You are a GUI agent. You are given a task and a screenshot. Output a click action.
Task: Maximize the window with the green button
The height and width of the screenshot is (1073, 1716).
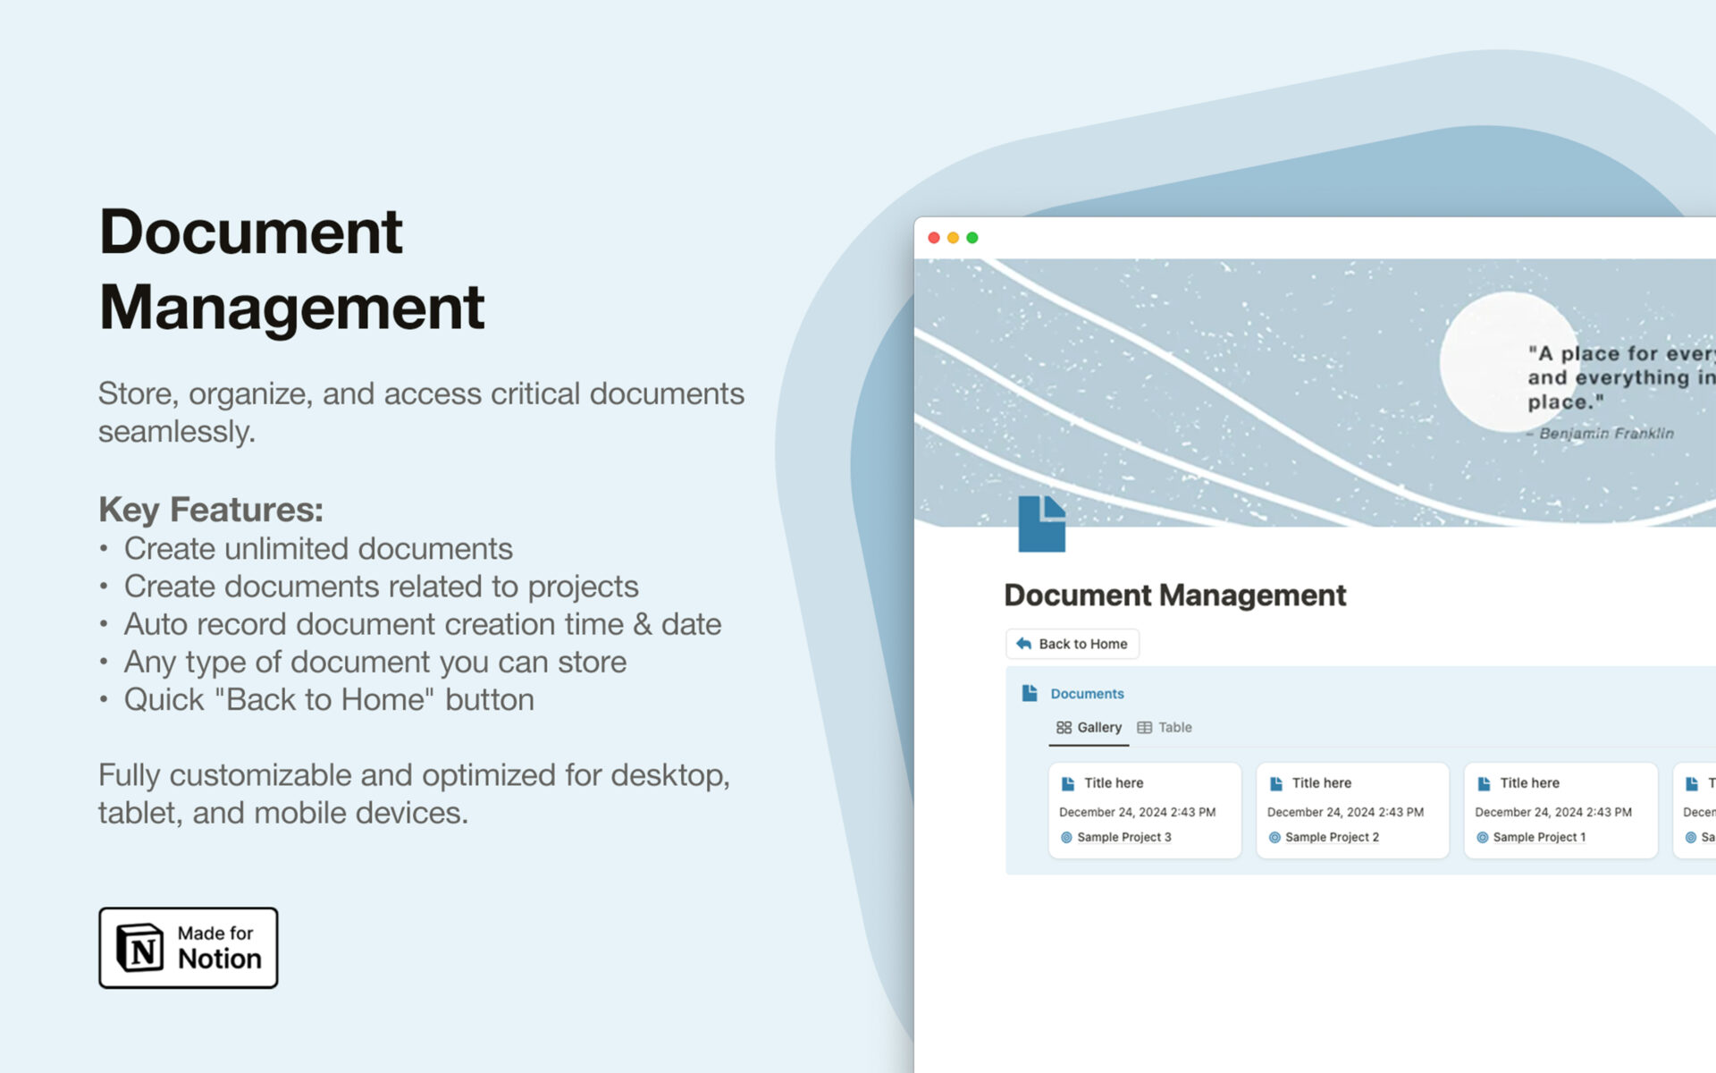972,238
